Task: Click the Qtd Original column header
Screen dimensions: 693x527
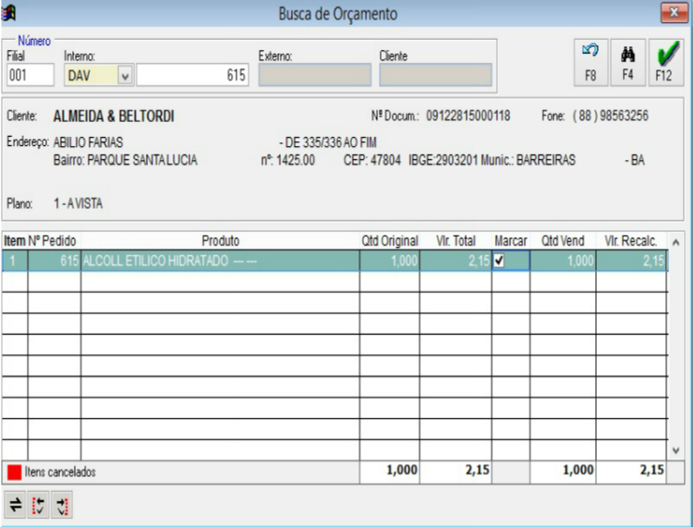Action: pos(389,241)
